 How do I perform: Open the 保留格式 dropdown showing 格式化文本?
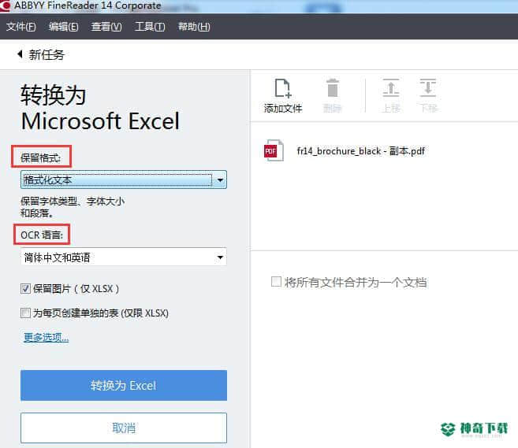pos(124,180)
